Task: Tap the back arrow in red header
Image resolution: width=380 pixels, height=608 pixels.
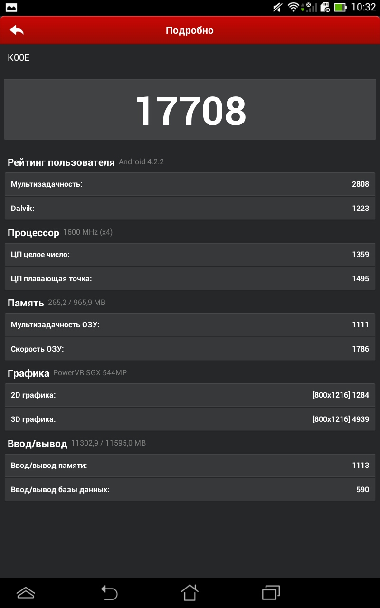Action: click(17, 30)
